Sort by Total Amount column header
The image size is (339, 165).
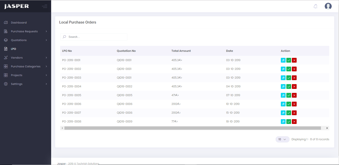pyautogui.click(x=181, y=51)
